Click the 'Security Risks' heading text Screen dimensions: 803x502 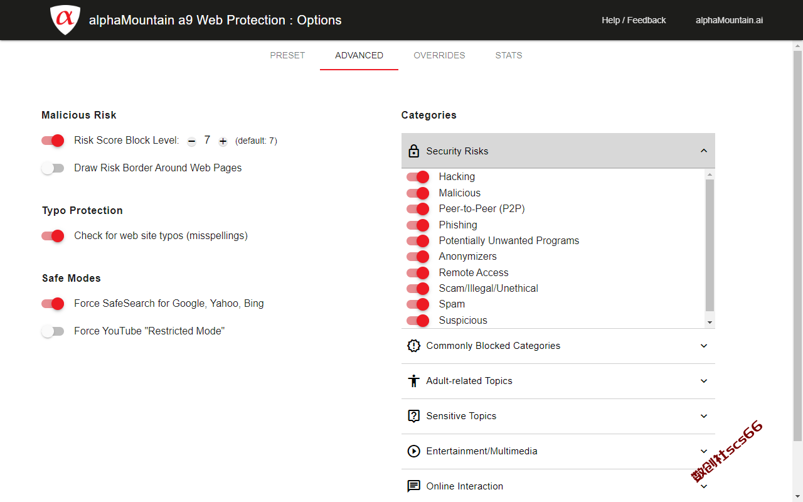click(x=457, y=151)
